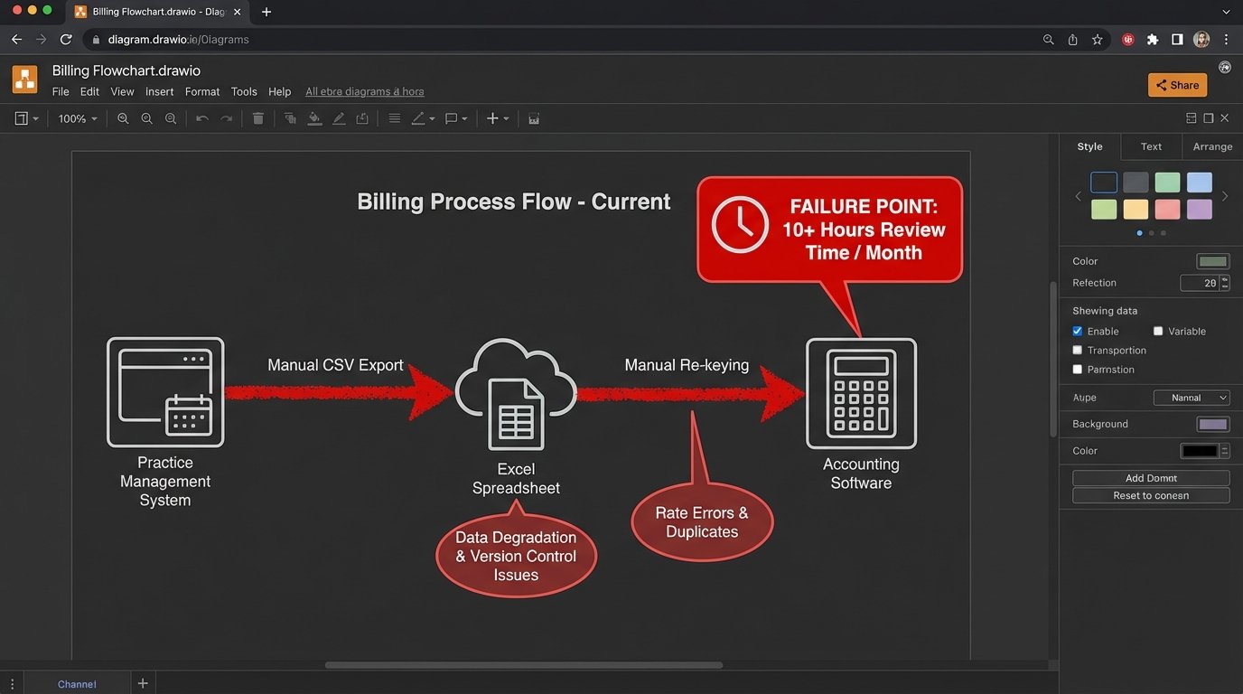Open the Nannal dropdown in the Style panel
This screenshot has height=694, width=1243.
[x=1192, y=397]
